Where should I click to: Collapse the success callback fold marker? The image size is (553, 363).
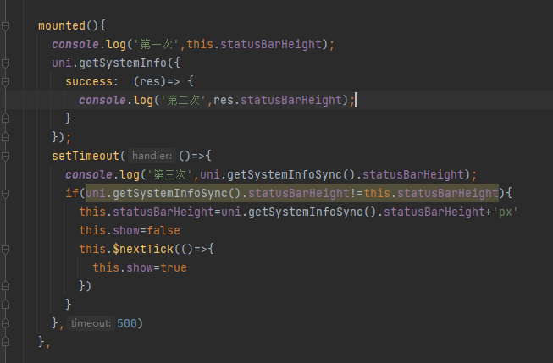(x=5, y=82)
